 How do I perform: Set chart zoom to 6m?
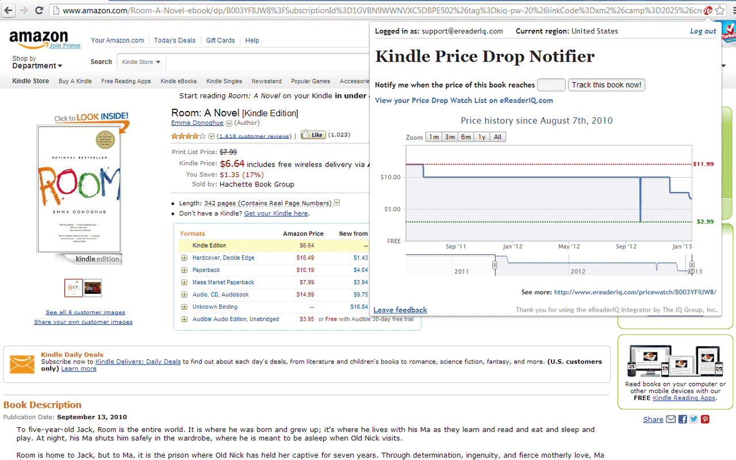pyautogui.click(x=466, y=137)
